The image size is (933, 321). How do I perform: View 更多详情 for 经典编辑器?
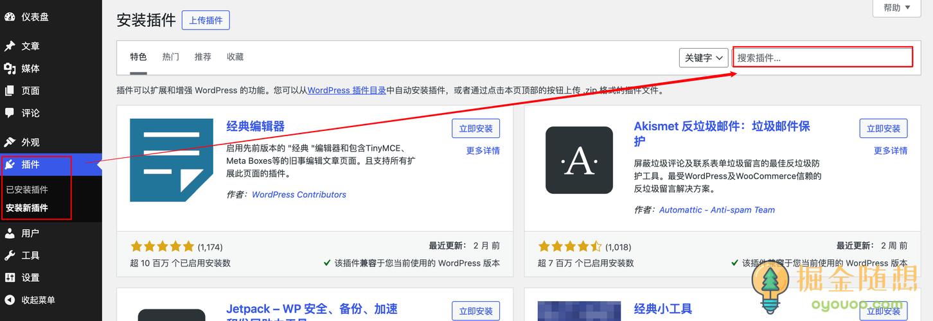pos(483,151)
